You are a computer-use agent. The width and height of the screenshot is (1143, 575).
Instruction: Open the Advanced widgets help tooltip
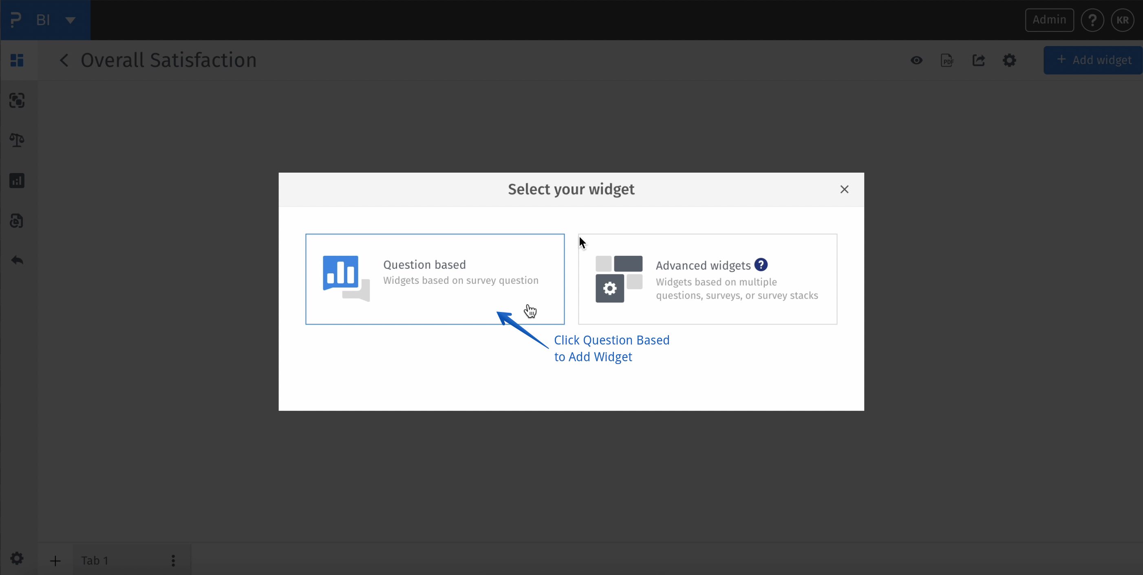point(761,264)
